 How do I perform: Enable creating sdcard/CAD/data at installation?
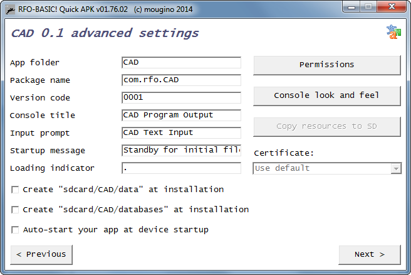15,190
